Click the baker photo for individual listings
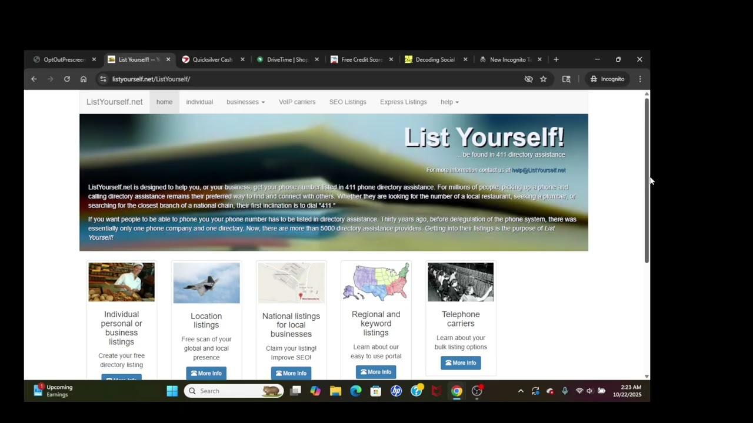The width and height of the screenshot is (753, 423). click(x=121, y=282)
